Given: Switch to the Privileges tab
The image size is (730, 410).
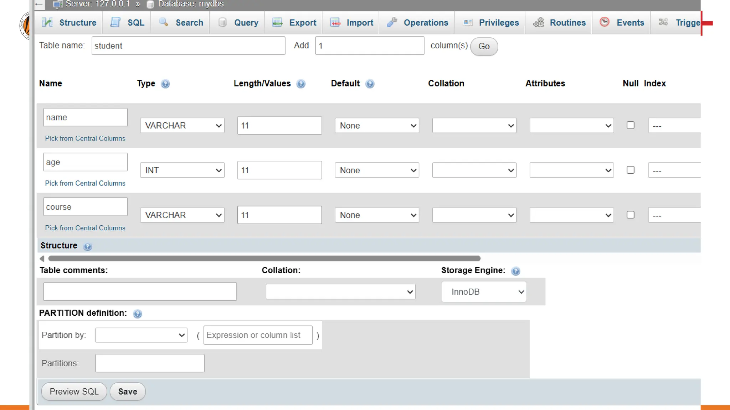Looking at the screenshot, I should click(x=490, y=22).
